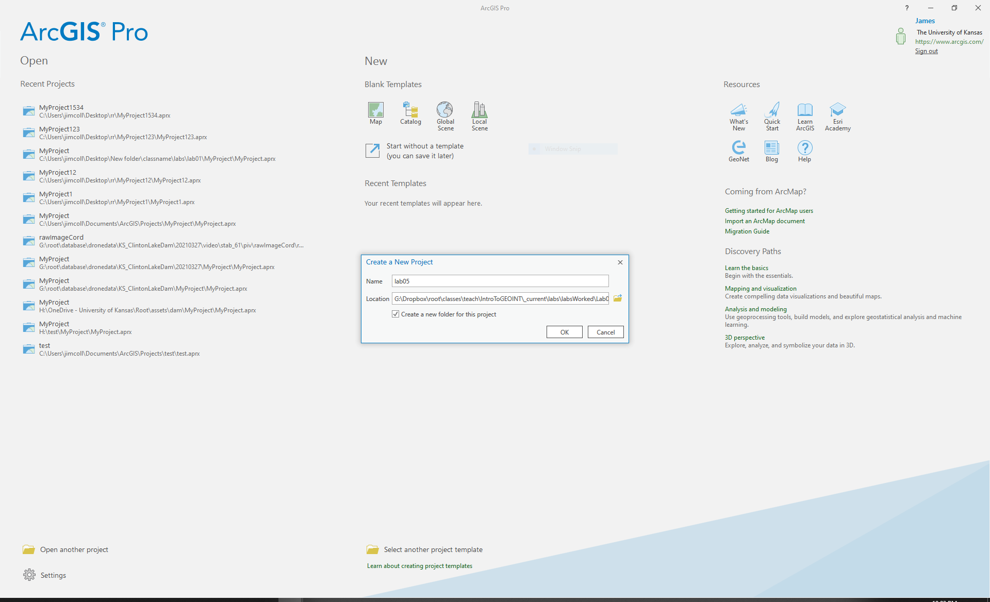The height and width of the screenshot is (602, 990).
Task: Click the James user name link
Action: [x=925, y=21]
